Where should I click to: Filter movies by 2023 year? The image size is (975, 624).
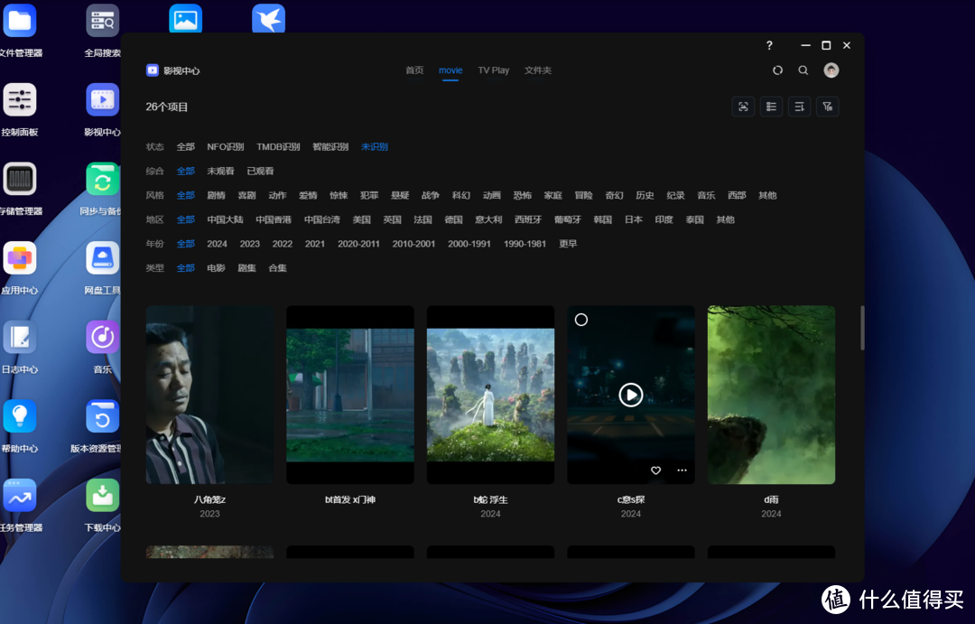pyautogui.click(x=249, y=244)
